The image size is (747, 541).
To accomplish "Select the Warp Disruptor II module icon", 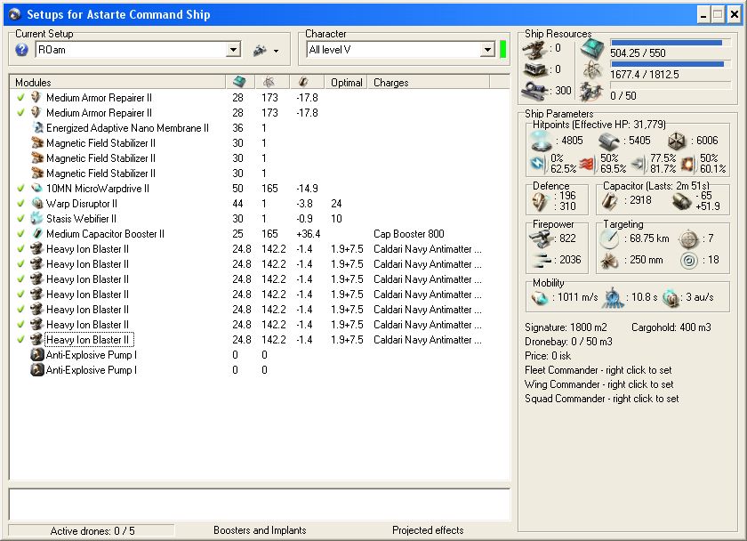I will [37, 204].
